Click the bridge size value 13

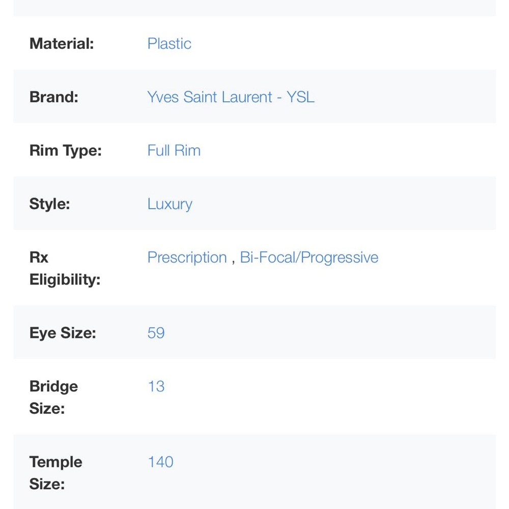click(156, 387)
